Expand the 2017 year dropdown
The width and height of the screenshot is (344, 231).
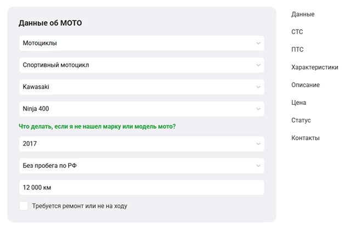coord(141,144)
